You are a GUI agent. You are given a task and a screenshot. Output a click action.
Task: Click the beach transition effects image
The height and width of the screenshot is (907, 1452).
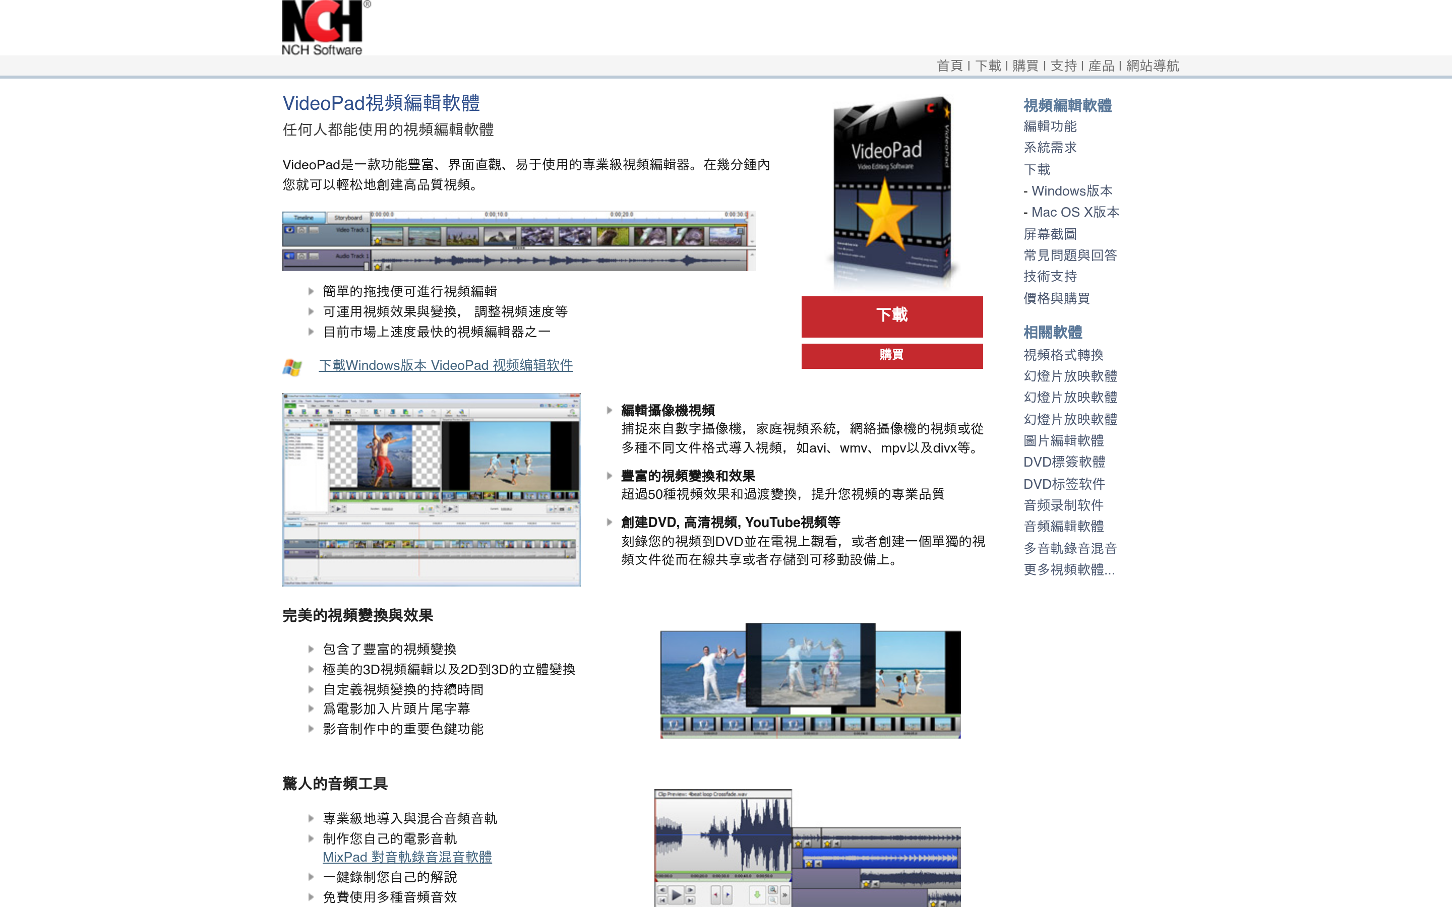tap(810, 680)
